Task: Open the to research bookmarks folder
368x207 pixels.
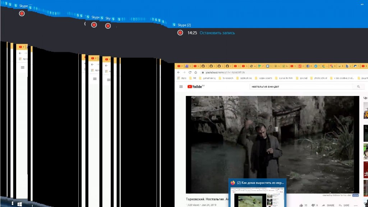Action: coord(226,78)
